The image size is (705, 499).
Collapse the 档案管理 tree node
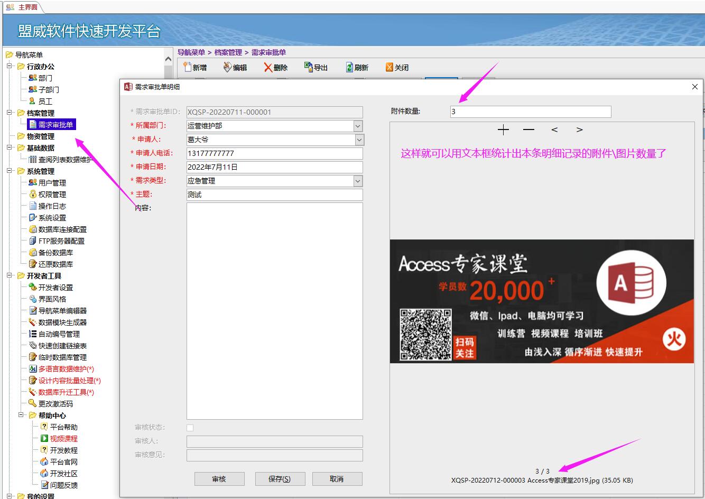click(10, 113)
